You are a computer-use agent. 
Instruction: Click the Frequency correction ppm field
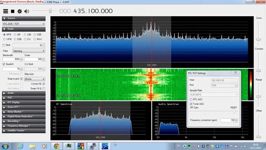point(229,120)
